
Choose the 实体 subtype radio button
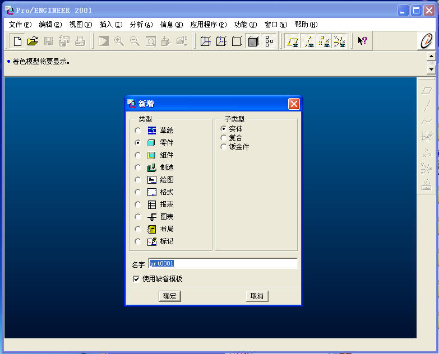[223, 129]
